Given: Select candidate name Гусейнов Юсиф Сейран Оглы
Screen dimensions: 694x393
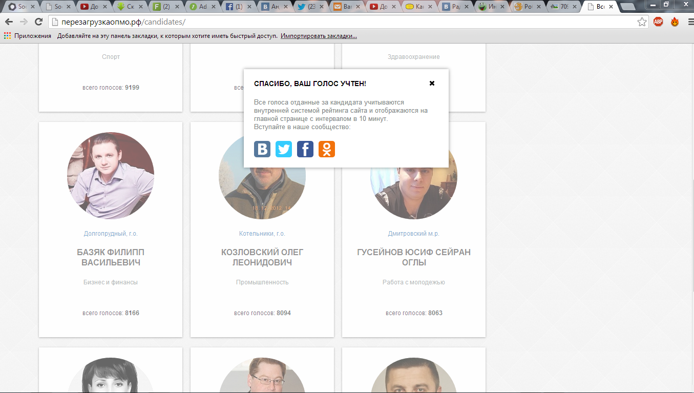Looking at the screenshot, I should click(x=414, y=257).
